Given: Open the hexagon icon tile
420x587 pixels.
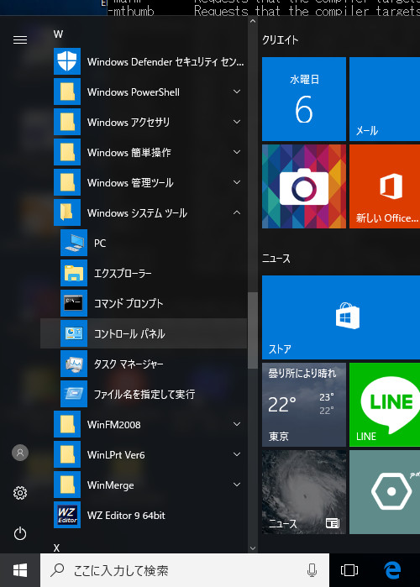Looking at the screenshot, I should (x=385, y=492).
